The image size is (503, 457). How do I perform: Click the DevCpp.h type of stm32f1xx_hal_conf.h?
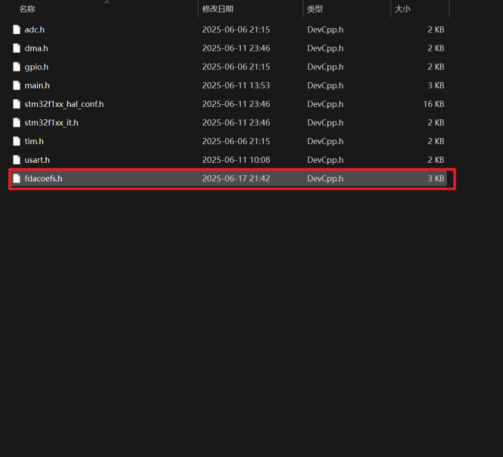click(x=325, y=104)
